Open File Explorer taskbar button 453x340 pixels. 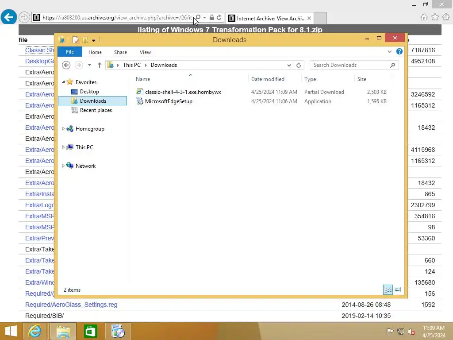63,331
